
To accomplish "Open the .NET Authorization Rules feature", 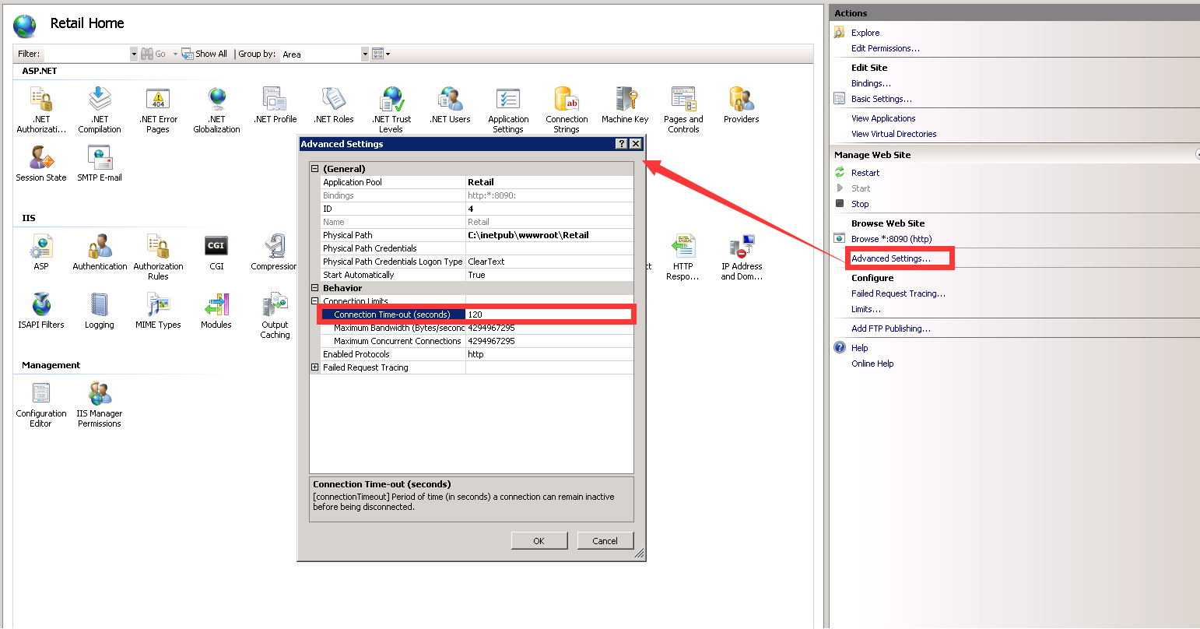I will [x=41, y=109].
